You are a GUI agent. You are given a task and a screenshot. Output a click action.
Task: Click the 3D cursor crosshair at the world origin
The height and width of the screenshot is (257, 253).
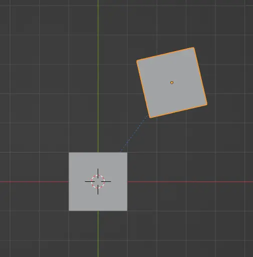tap(98, 181)
